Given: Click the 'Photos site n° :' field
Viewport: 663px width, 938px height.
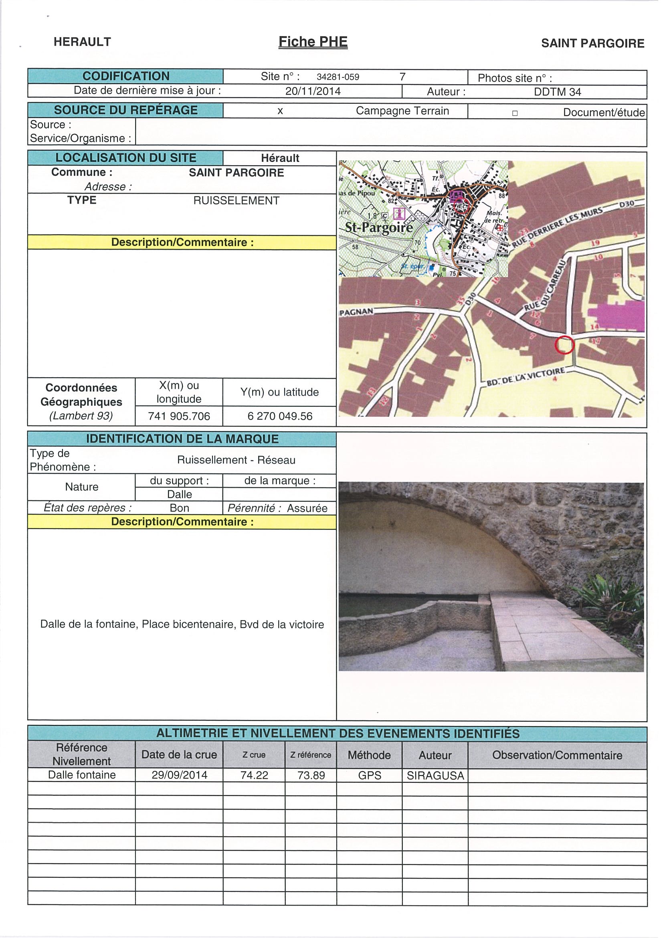Looking at the screenshot, I should click(557, 78).
